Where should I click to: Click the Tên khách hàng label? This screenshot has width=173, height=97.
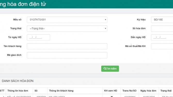click(x=12, y=46)
